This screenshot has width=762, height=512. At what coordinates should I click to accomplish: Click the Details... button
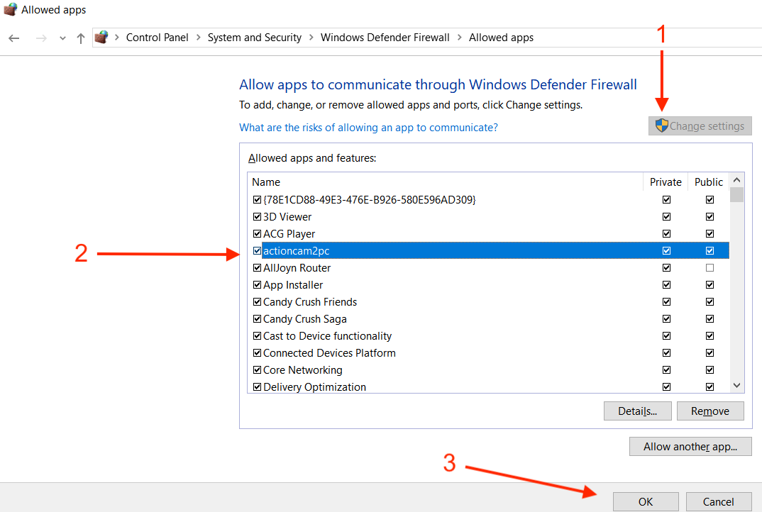click(638, 411)
